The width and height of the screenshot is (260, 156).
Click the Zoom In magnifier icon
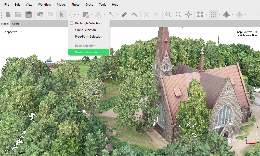click(168, 15)
